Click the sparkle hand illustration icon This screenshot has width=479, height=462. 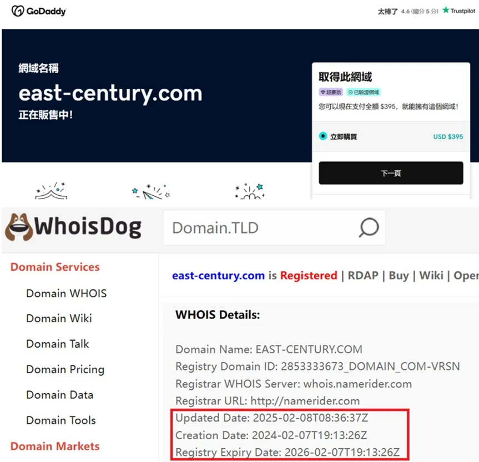pyautogui.click(x=250, y=191)
